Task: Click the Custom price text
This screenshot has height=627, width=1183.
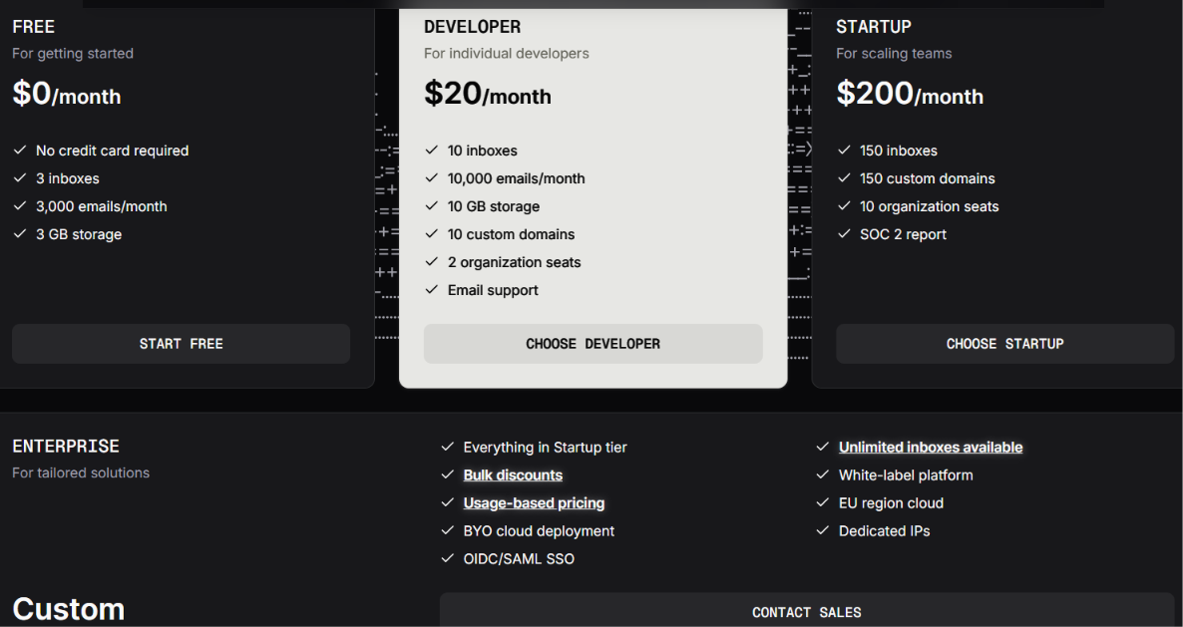Action: [x=69, y=609]
